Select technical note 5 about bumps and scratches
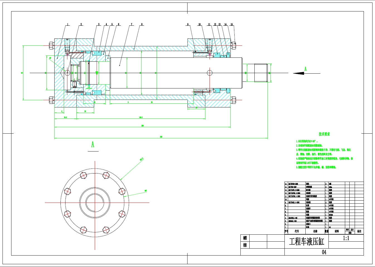Viewport: 375px width, 267px height. pos(316,167)
